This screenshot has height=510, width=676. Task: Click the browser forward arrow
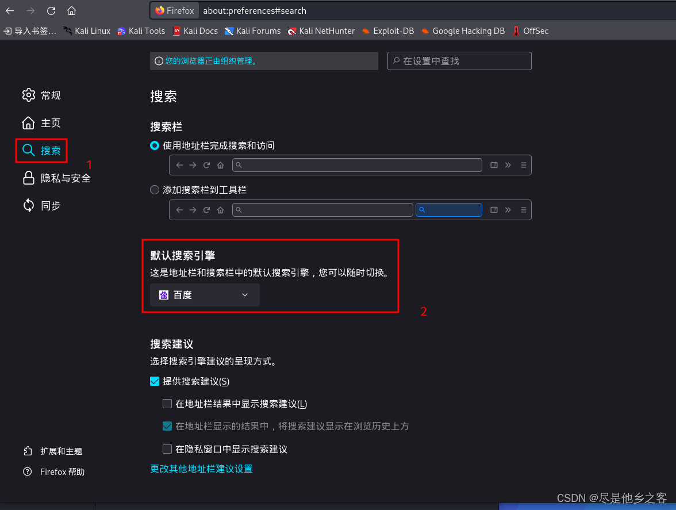click(x=30, y=11)
